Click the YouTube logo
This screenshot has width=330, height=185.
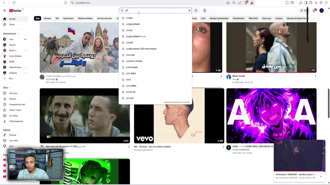(15, 11)
